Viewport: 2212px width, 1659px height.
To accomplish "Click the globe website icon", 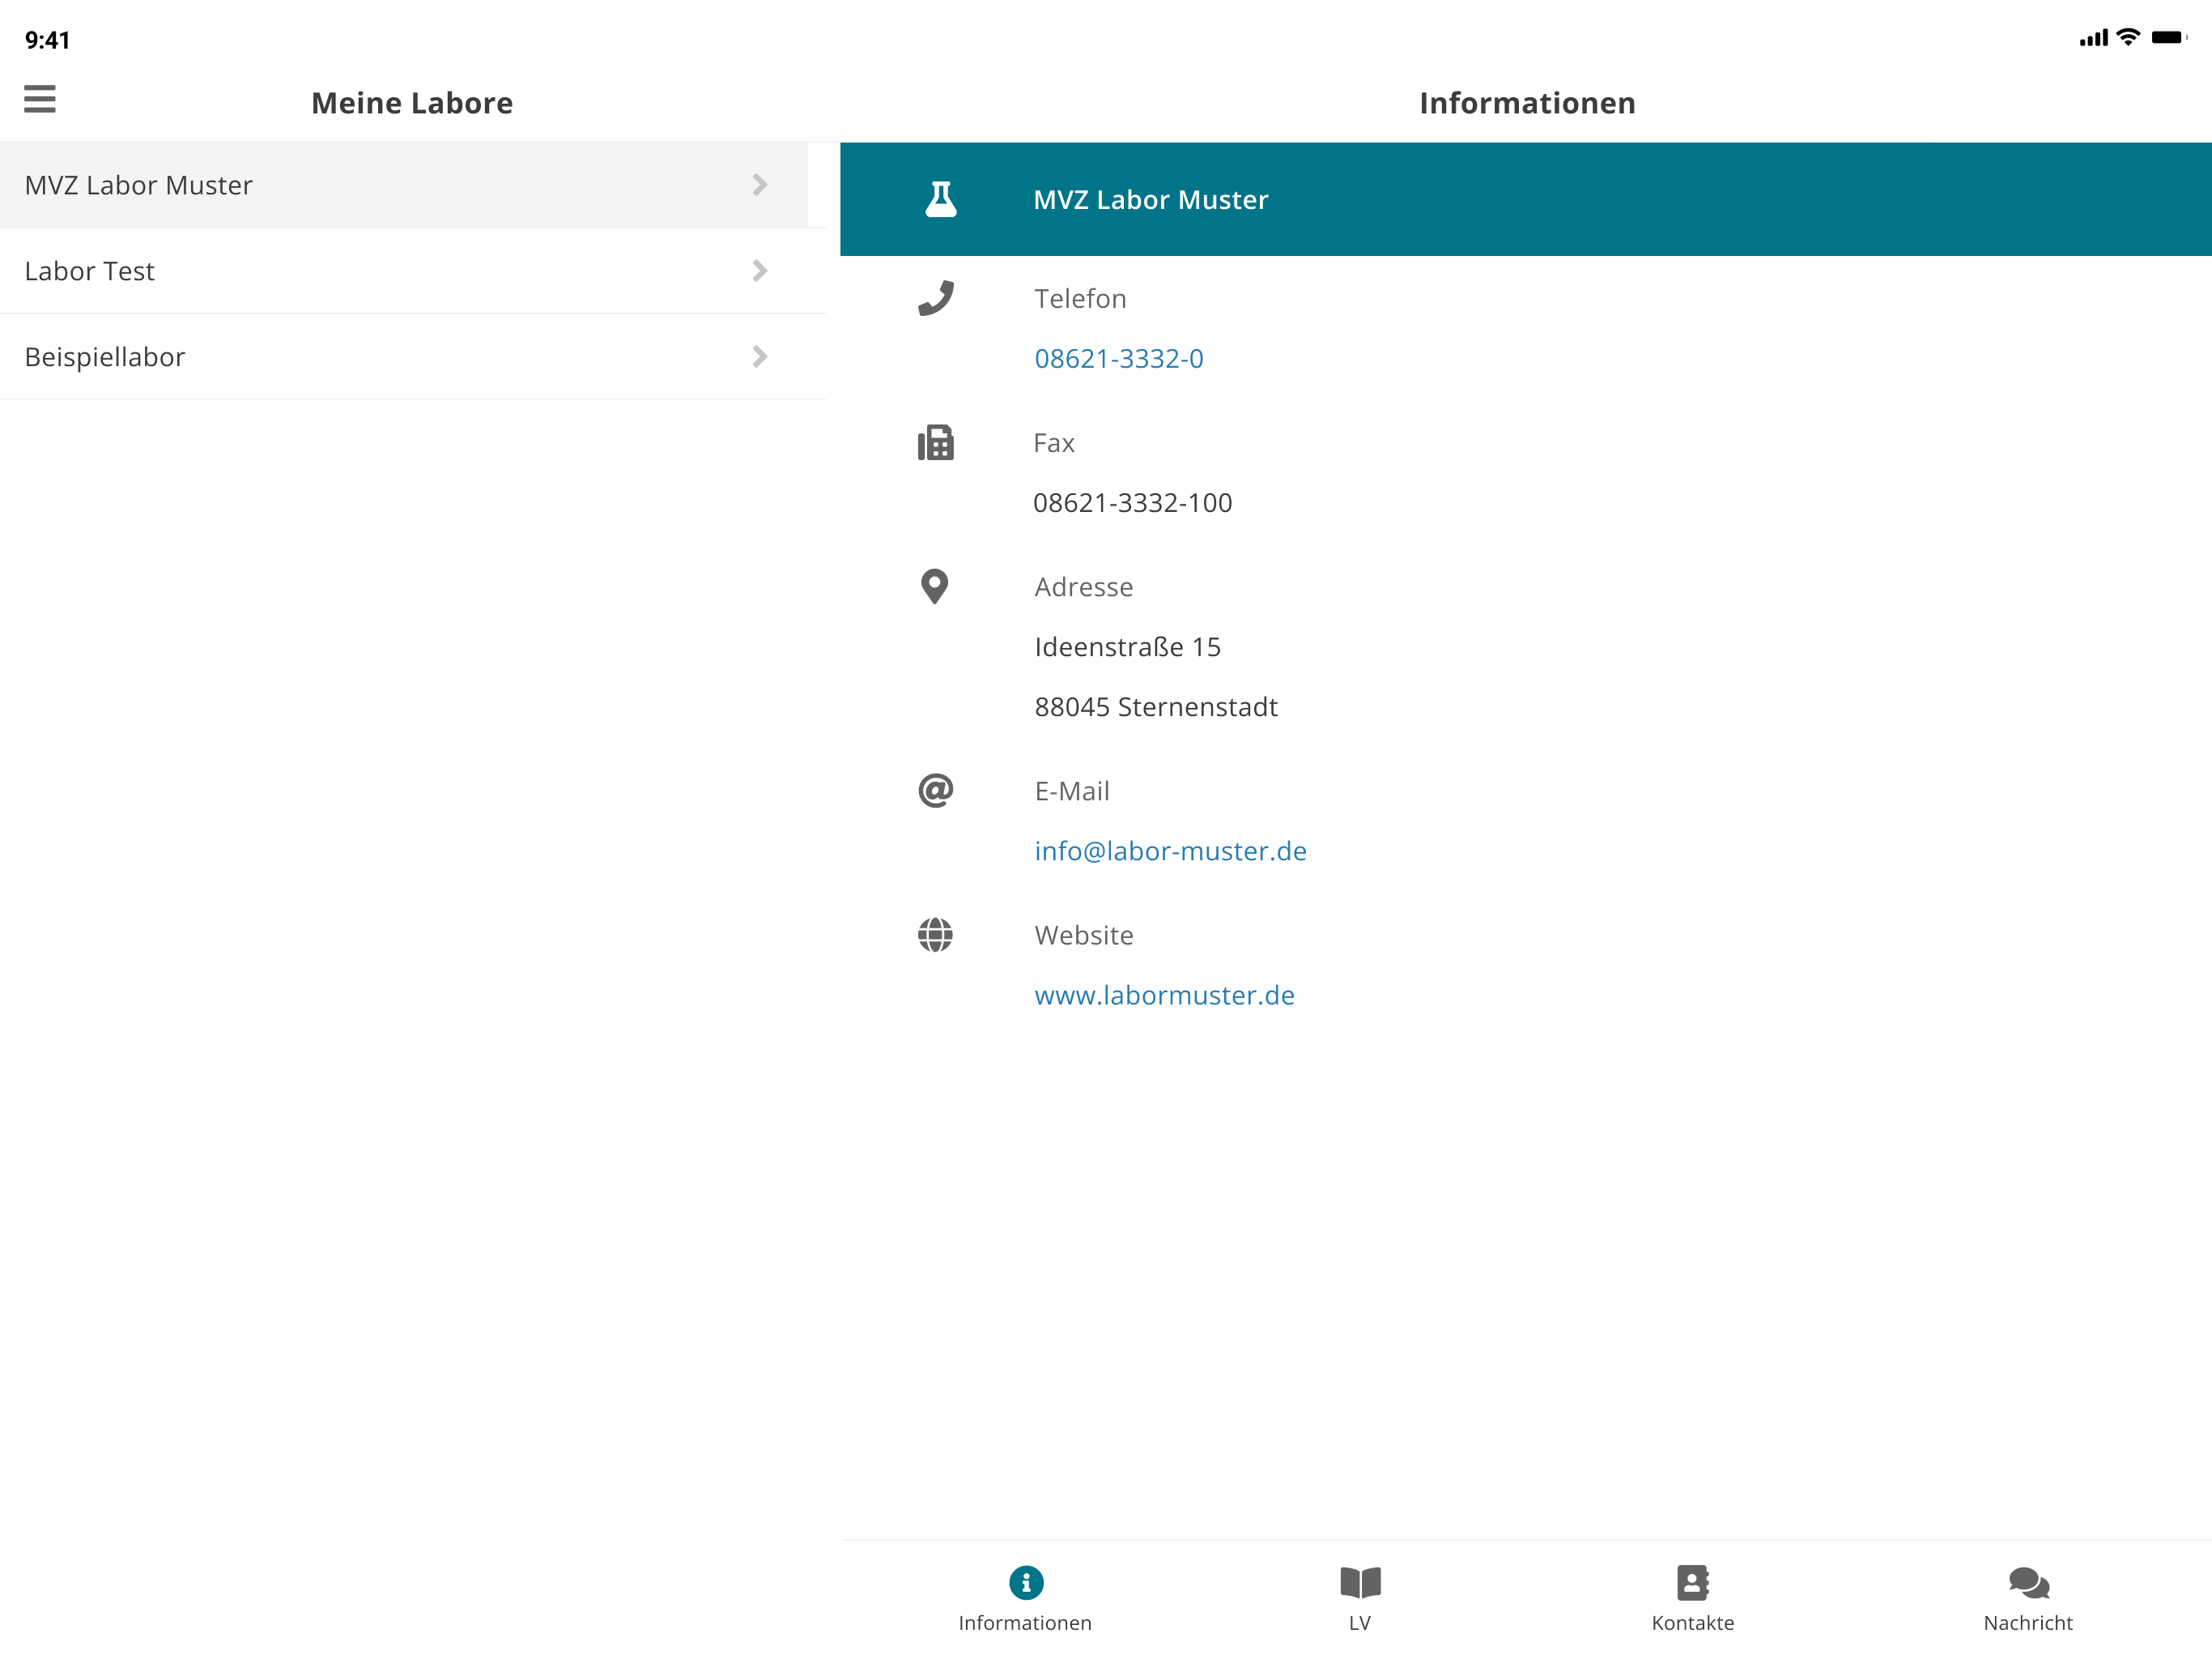I will coord(935,935).
